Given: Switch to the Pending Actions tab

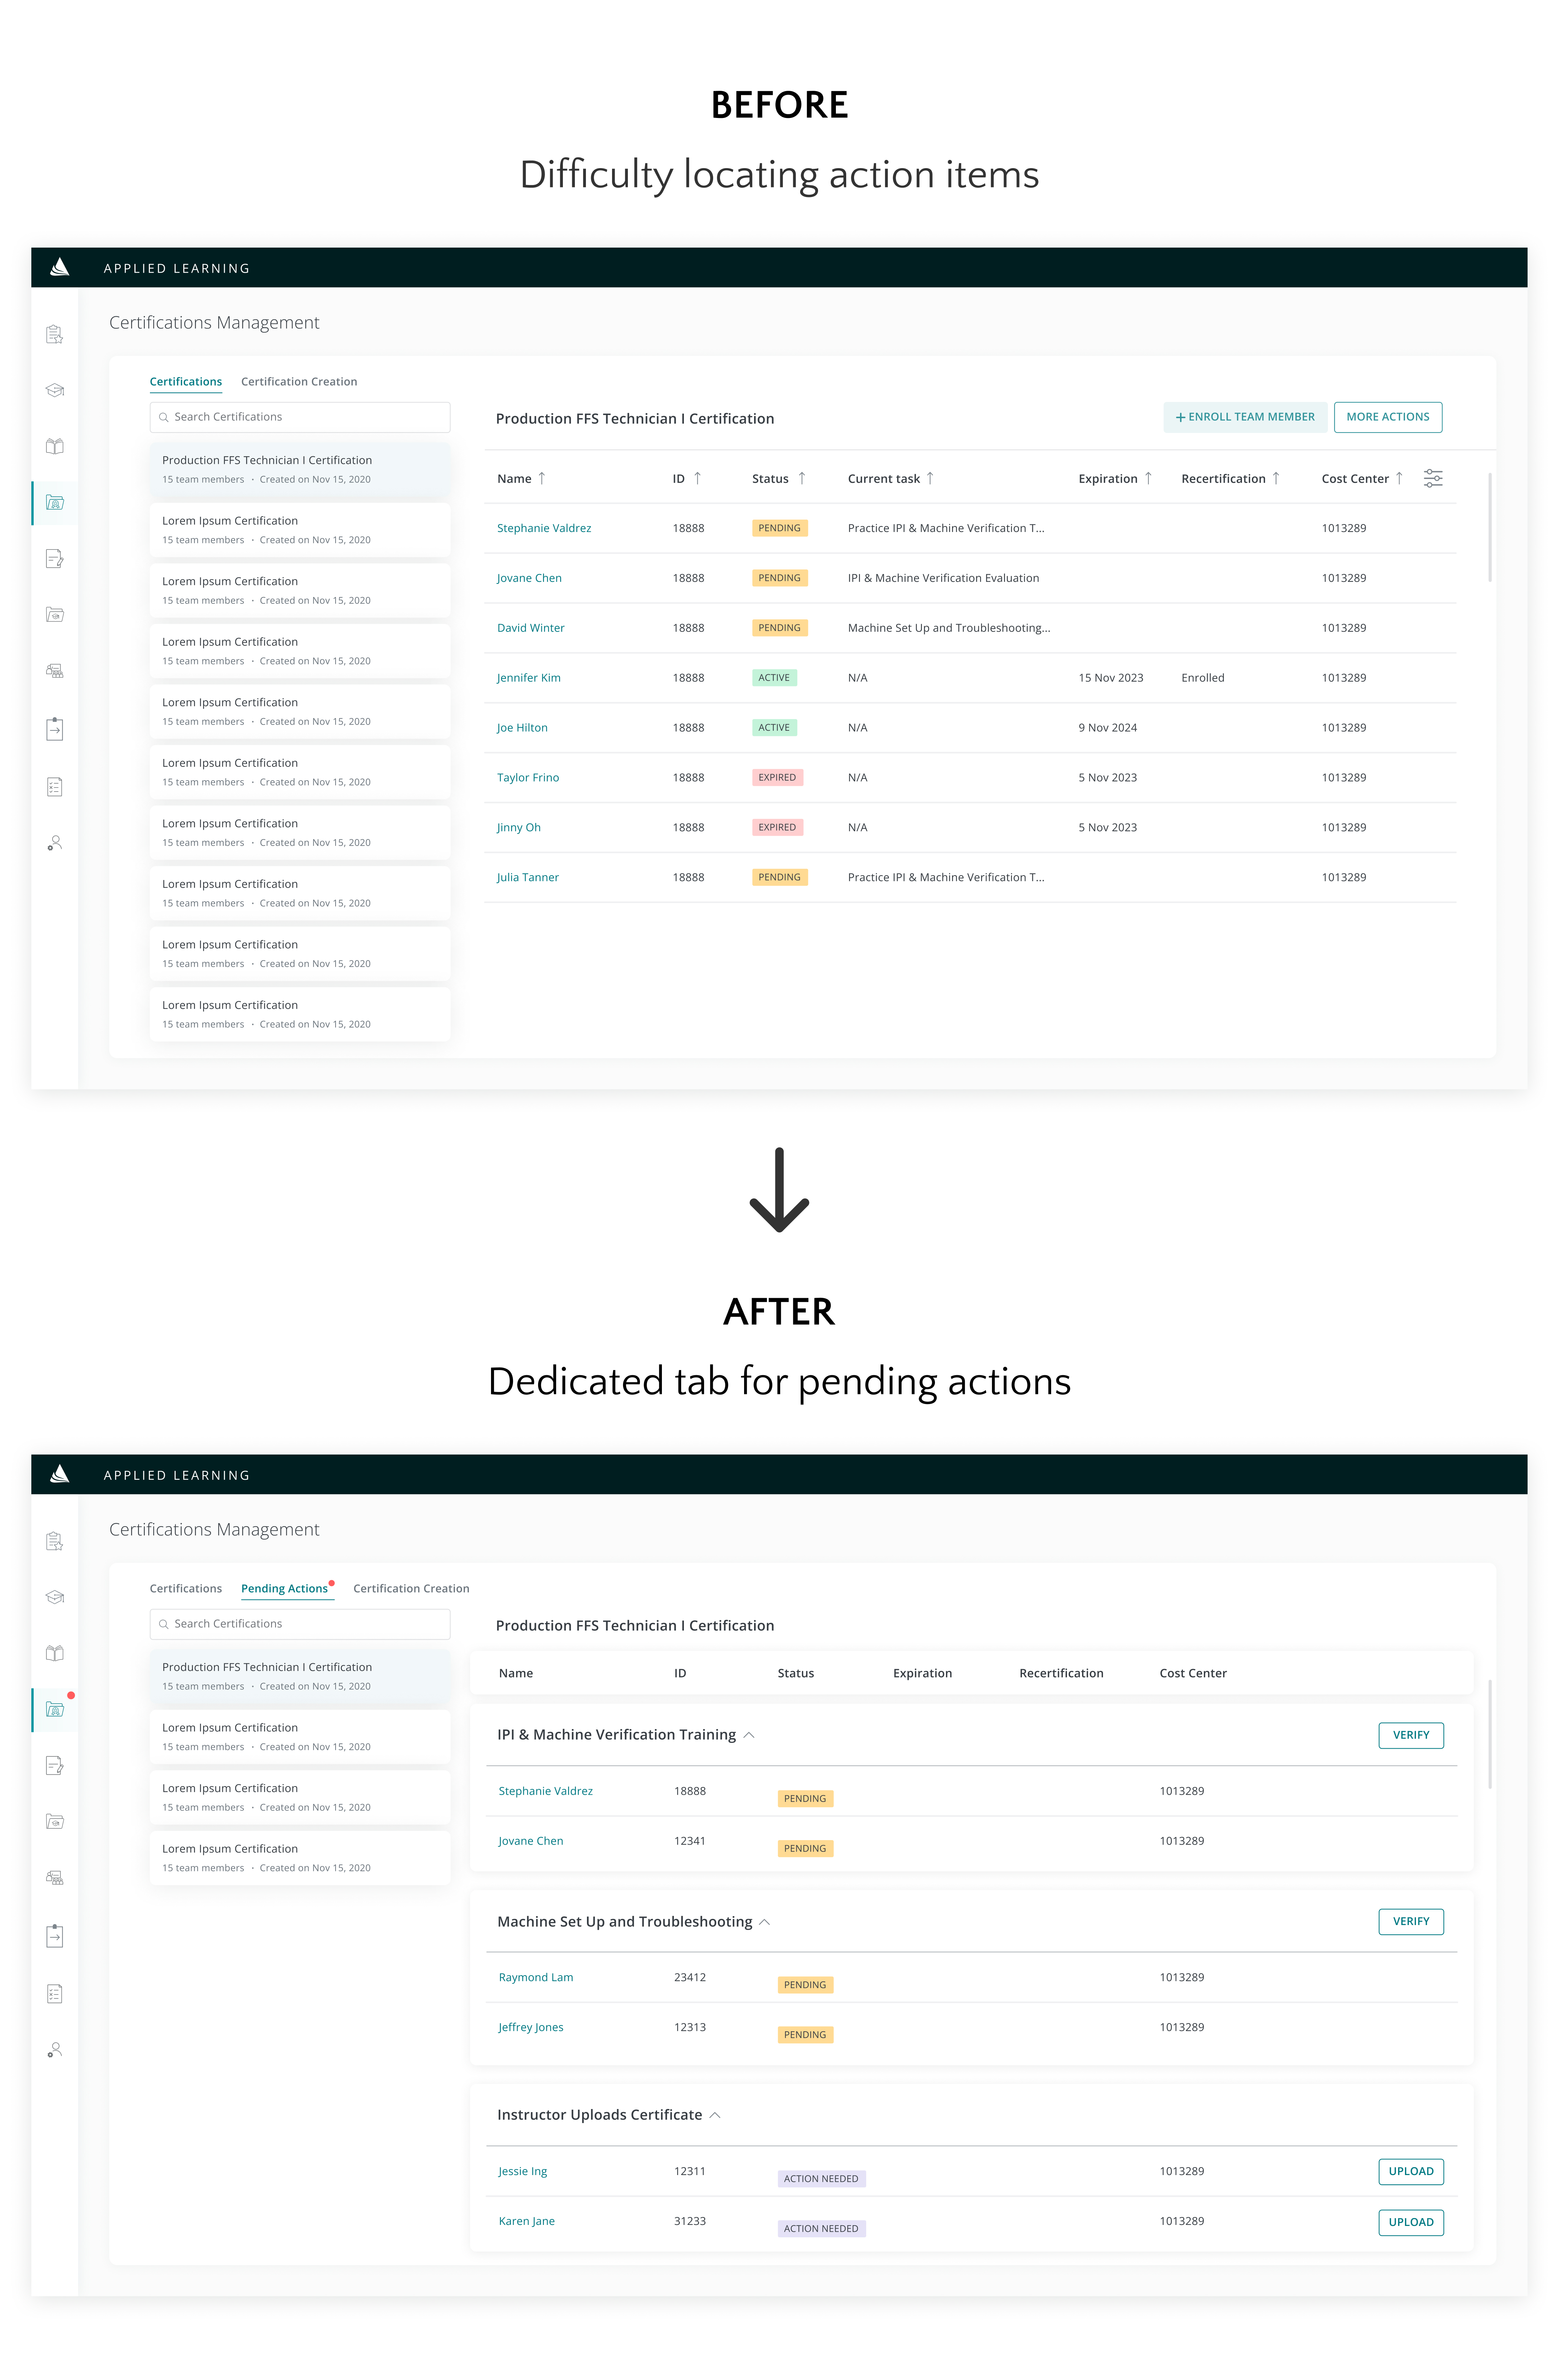Looking at the screenshot, I should (284, 1588).
